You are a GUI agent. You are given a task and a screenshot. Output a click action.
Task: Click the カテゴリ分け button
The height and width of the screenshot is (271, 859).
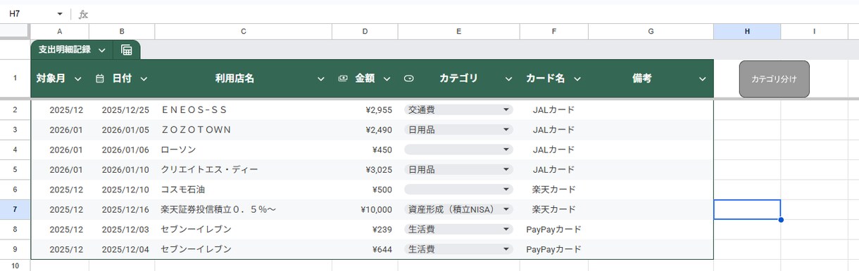[774, 79]
